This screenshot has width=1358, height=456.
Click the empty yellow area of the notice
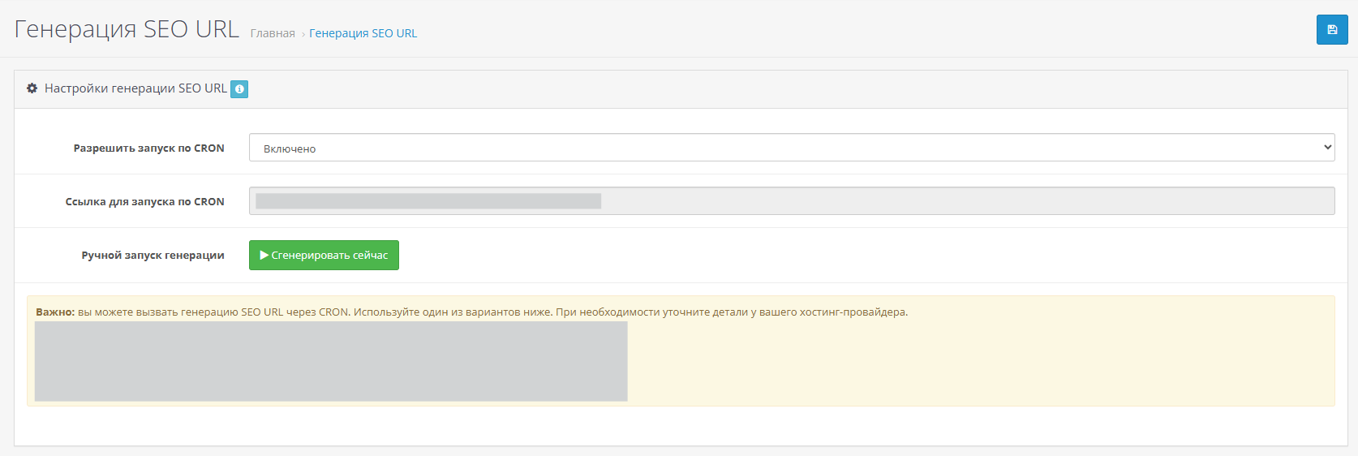tap(973, 365)
